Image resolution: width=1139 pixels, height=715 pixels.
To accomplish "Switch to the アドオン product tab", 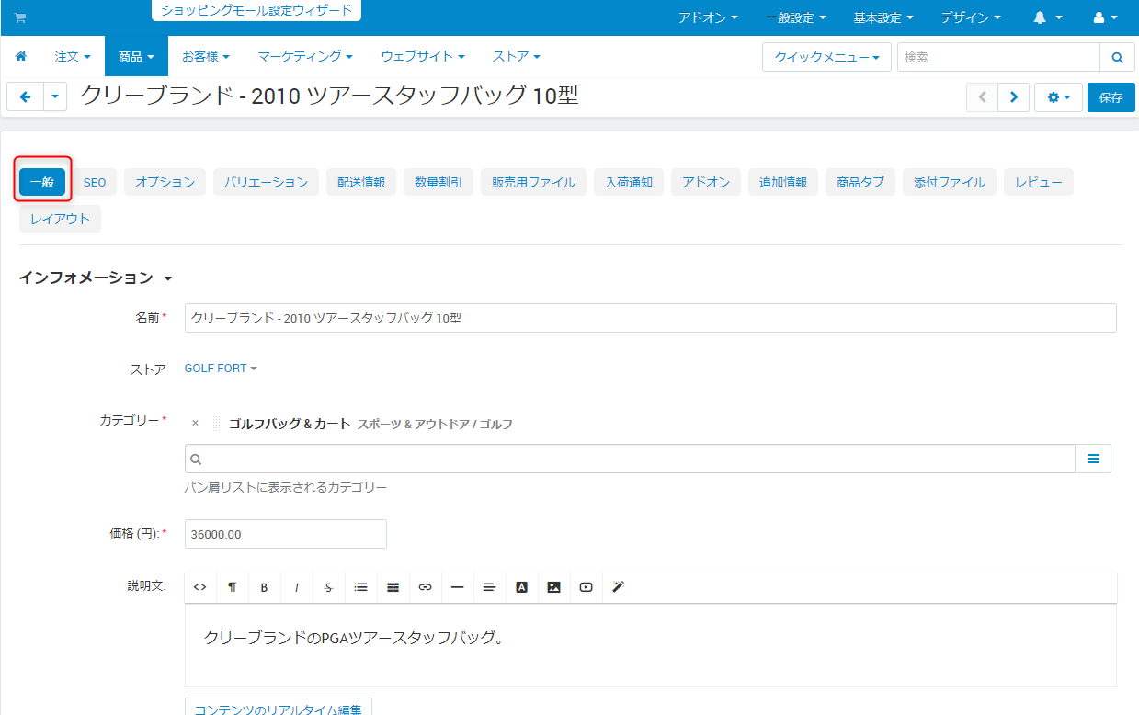I will coord(706,182).
